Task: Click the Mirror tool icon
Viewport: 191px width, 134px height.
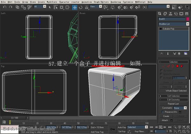Action: 174,7
